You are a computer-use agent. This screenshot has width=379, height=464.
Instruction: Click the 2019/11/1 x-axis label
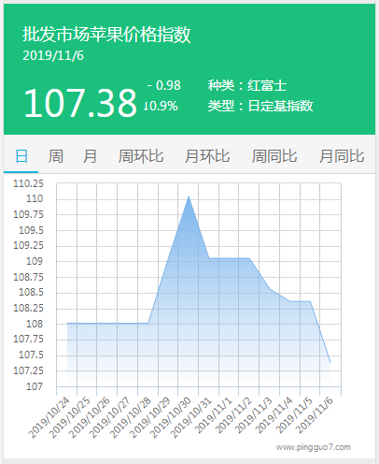[x=214, y=415]
